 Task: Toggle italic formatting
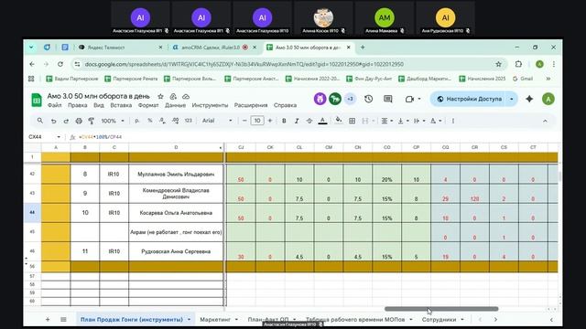297,121
